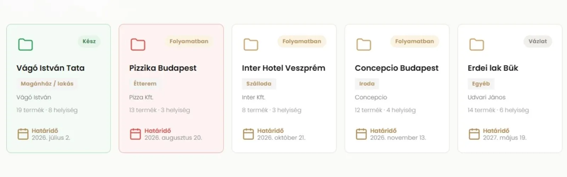Click the calendar icon beside 2026. november 13.
Viewport: 567px width, 177px height.
[361, 134]
